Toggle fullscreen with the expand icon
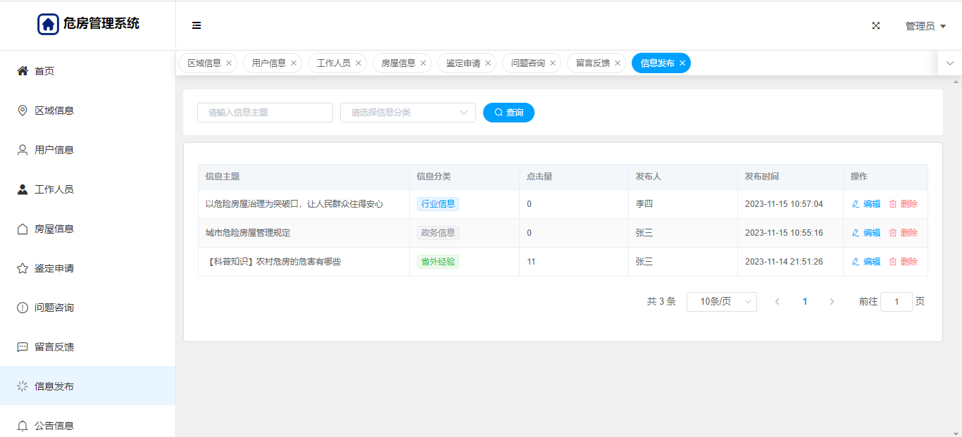The height and width of the screenshot is (437, 962). pyautogui.click(x=876, y=25)
